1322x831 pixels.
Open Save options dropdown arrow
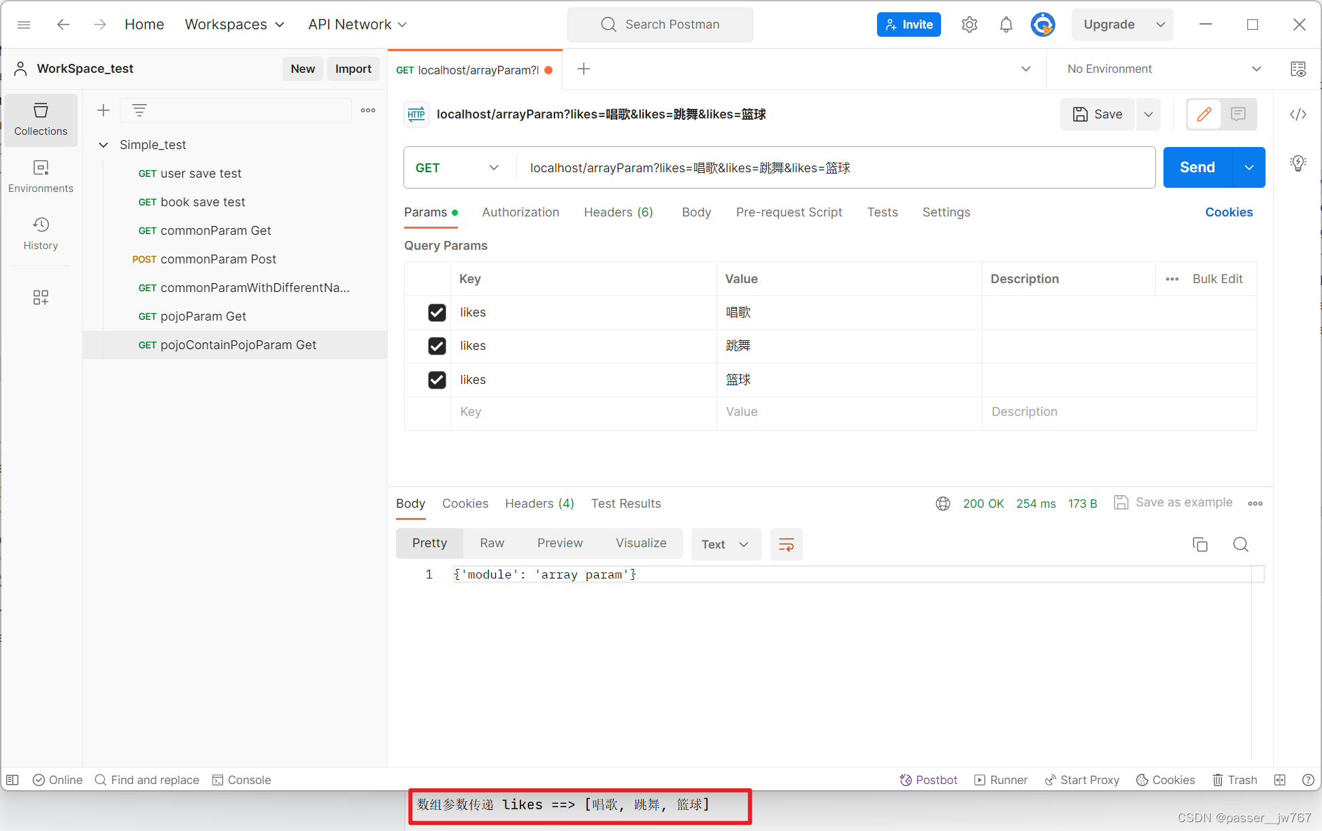point(1149,114)
